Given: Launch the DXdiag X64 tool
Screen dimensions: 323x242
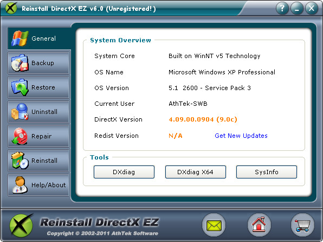Looking at the screenshot, I should pyautogui.click(x=195, y=172).
